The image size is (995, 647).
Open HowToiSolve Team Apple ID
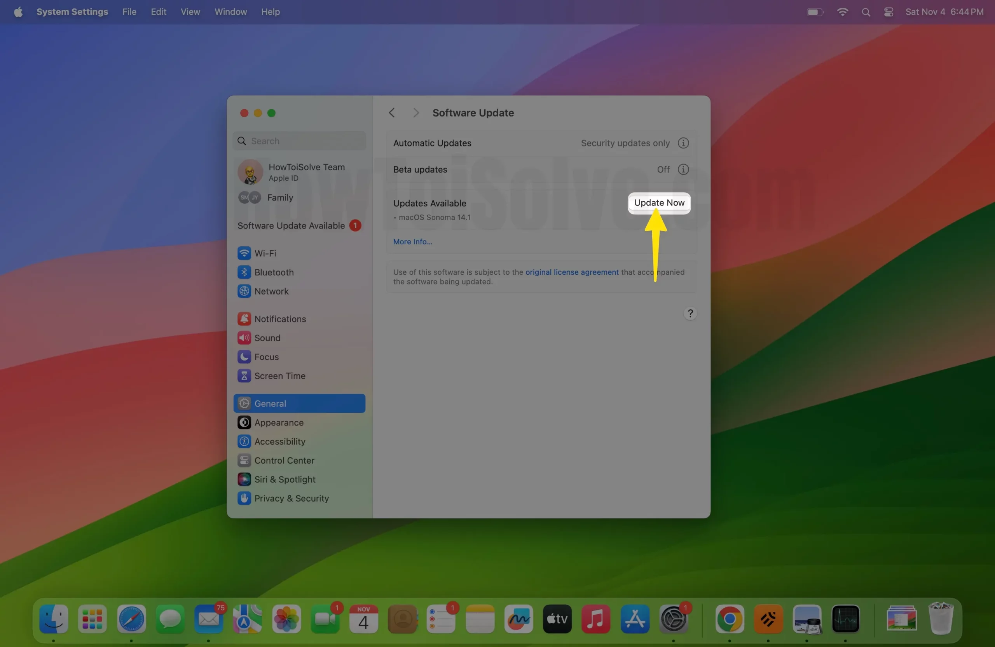[x=299, y=172]
